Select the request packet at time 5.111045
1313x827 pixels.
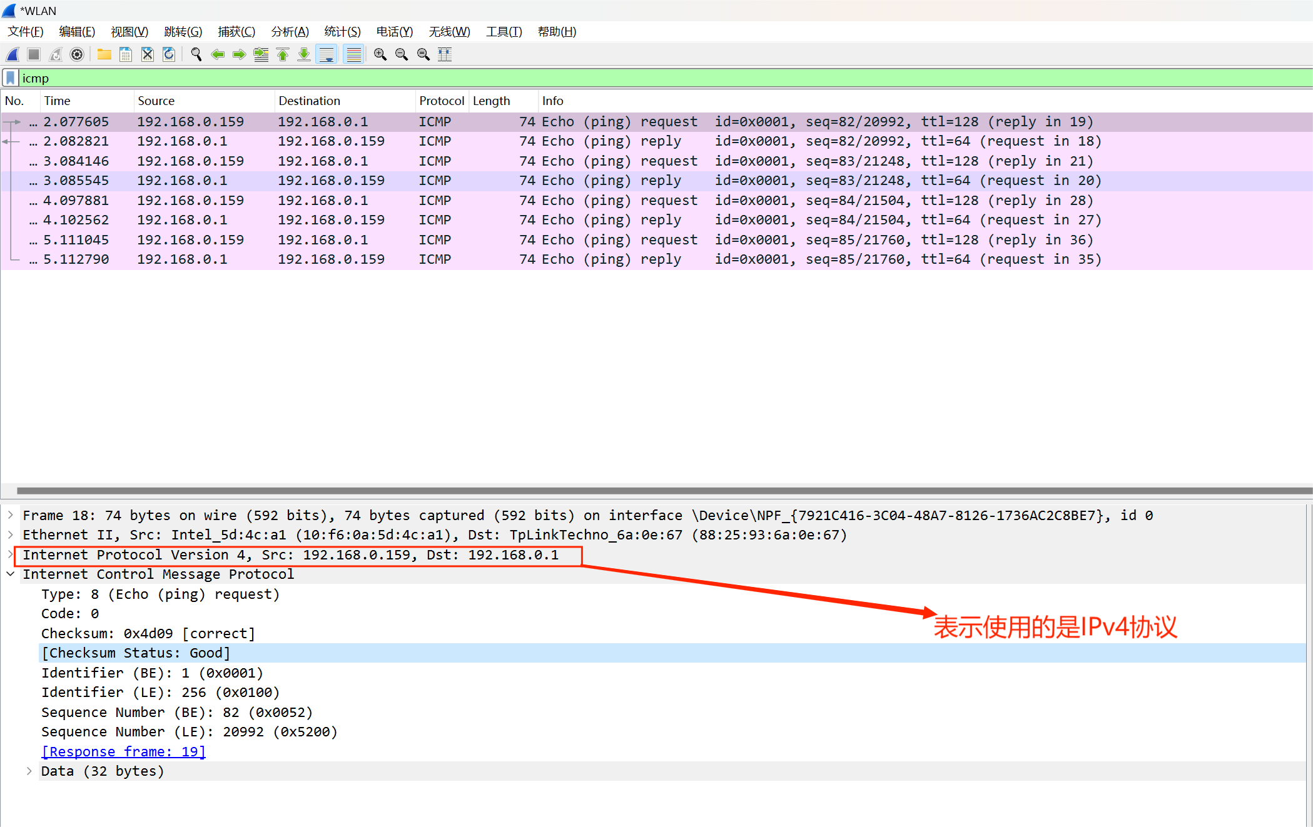[657, 240]
